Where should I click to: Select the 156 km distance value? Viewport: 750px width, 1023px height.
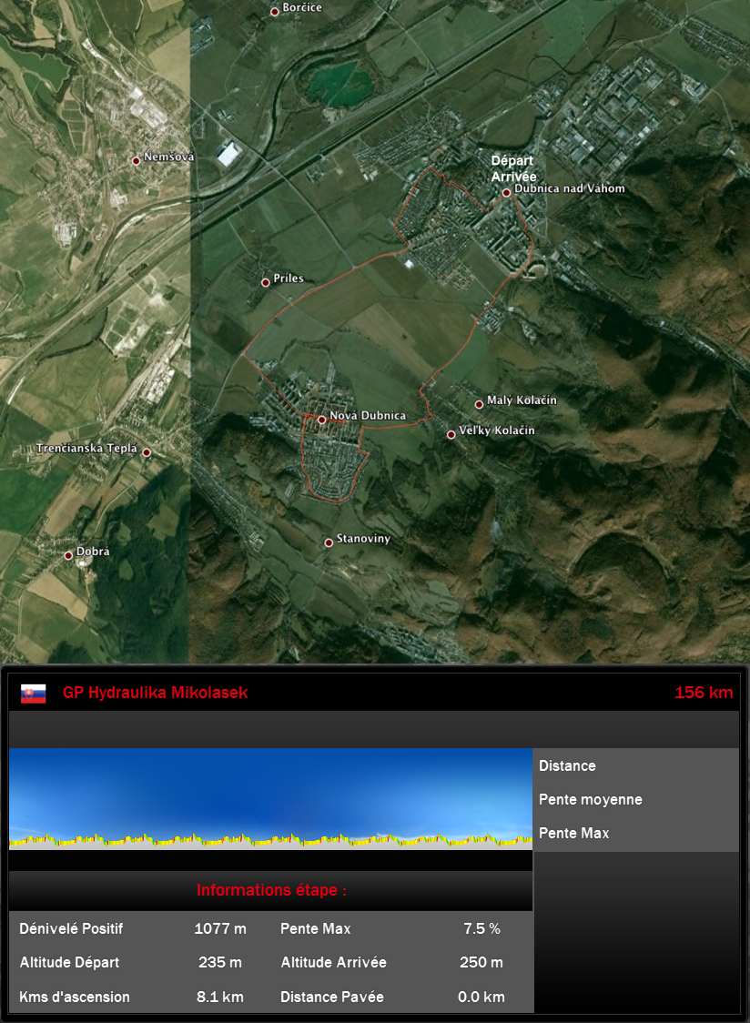click(704, 693)
